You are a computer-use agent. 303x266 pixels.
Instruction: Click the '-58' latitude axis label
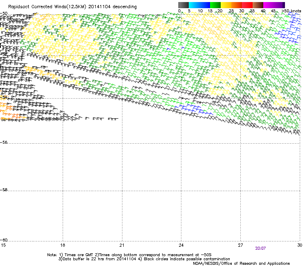[x=4, y=190]
